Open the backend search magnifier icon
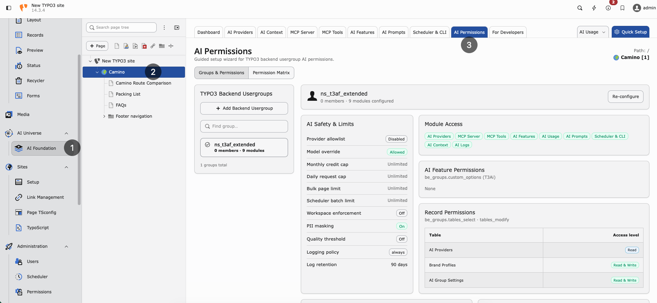Image resolution: width=657 pixels, height=303 pixels. pyautogui.click(x=580, y=8)
